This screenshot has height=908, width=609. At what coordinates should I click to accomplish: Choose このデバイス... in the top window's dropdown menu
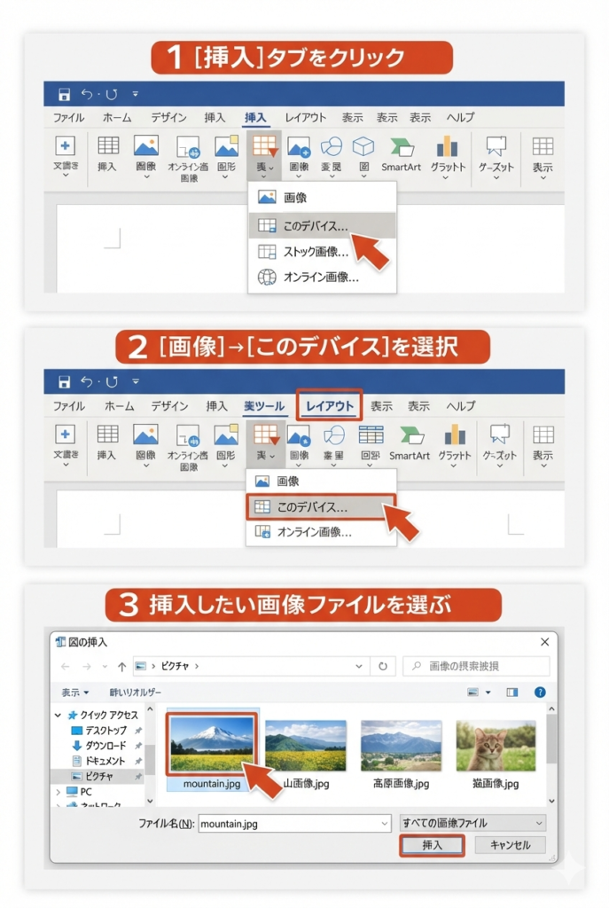pos(322,225)
